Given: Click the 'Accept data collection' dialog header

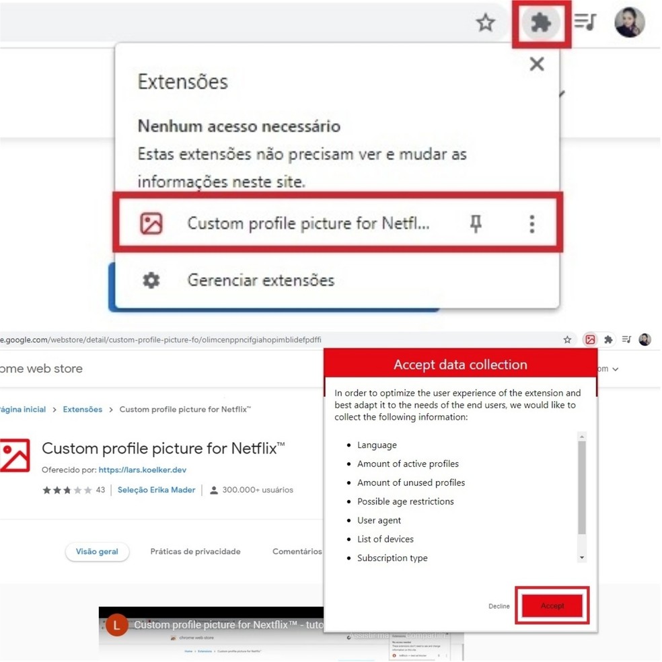Looking at the screenshot, I should [x=460, y=365].
